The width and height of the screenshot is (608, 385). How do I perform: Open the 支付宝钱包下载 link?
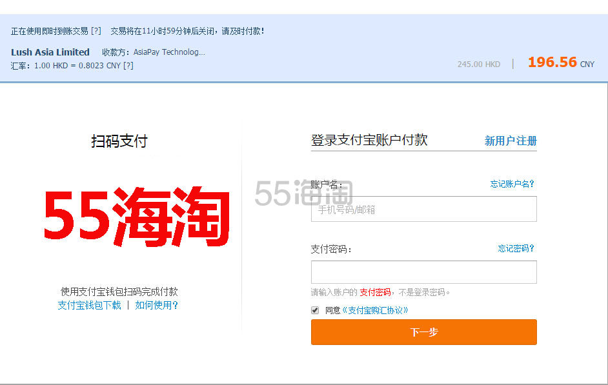(90, 305)
